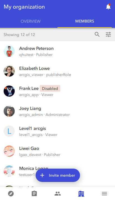Switch to the Overview tab
This screenshot has width=115, height=200.
[31, 21]
